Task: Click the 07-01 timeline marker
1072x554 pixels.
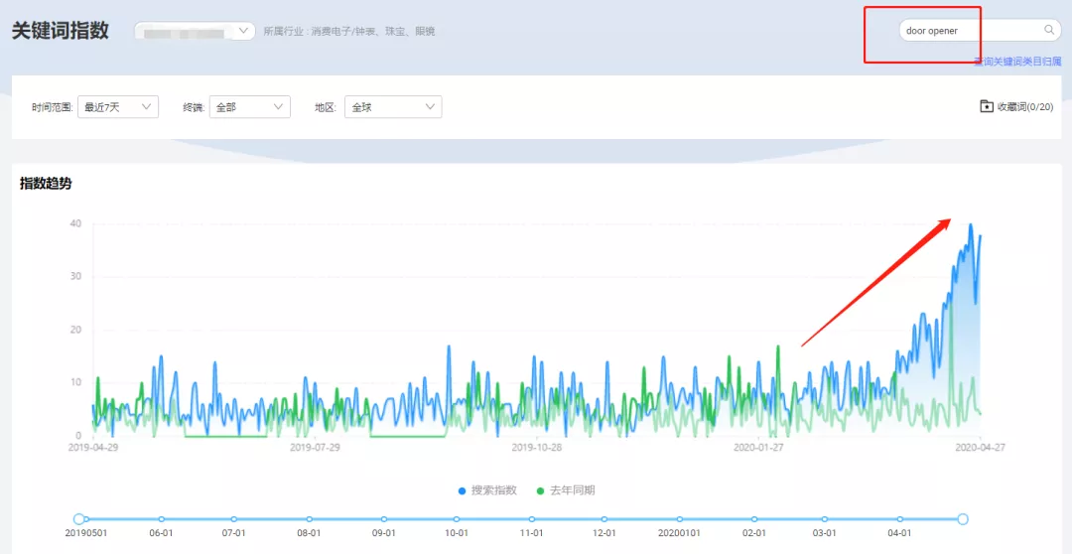Action: 234,519
